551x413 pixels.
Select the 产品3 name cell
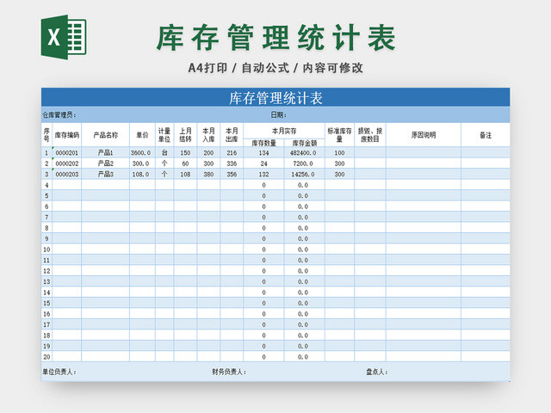(105, 174)
